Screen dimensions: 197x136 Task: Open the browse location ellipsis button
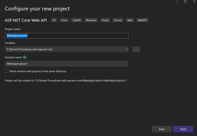point(136,49)
